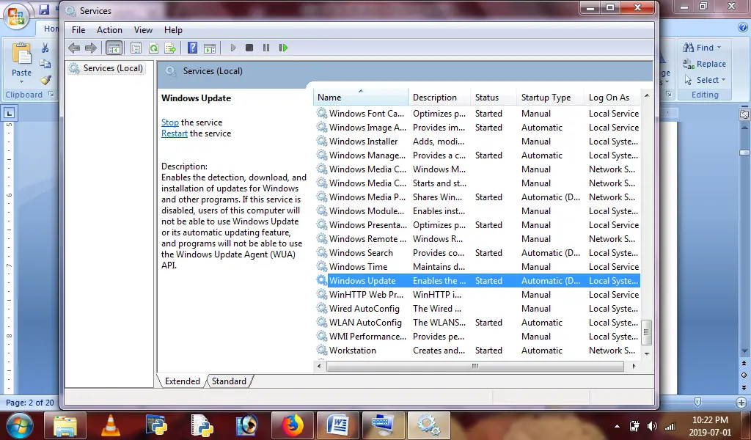Viewport: 751px width, 440px height.
Task: Sort by the Startup Type column header
Action: [550, 98]
